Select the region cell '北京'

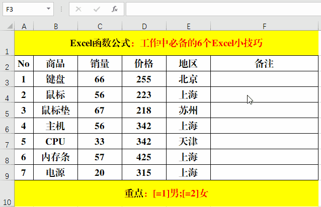pos(189,79)
